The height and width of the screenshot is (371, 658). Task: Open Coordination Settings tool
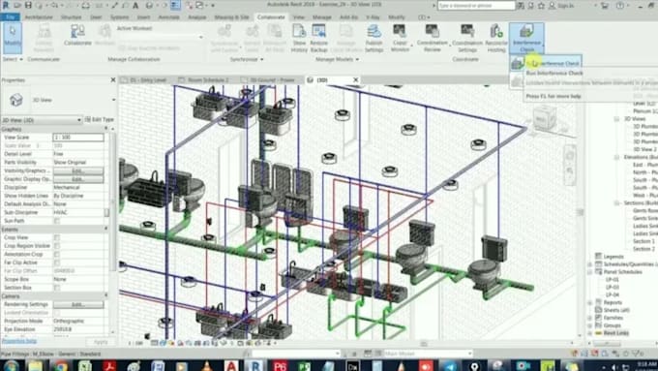tap(467, 38)
